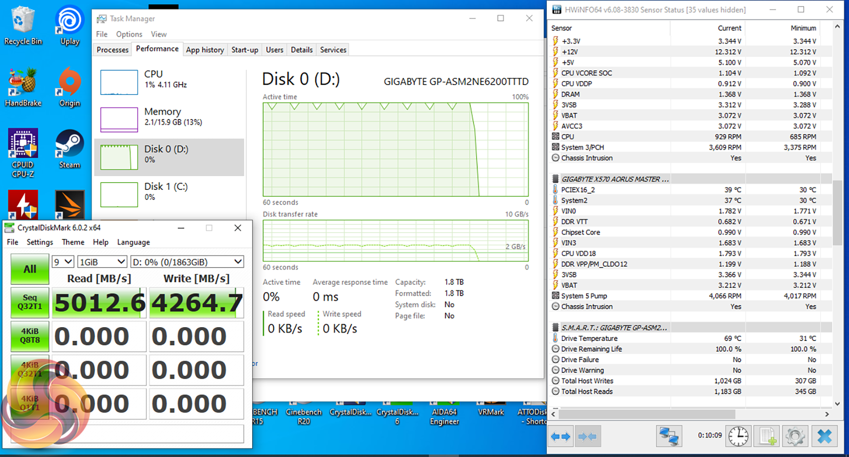
Task: Click the HWiNFO64 title bar icon
Action: point(557,9)
